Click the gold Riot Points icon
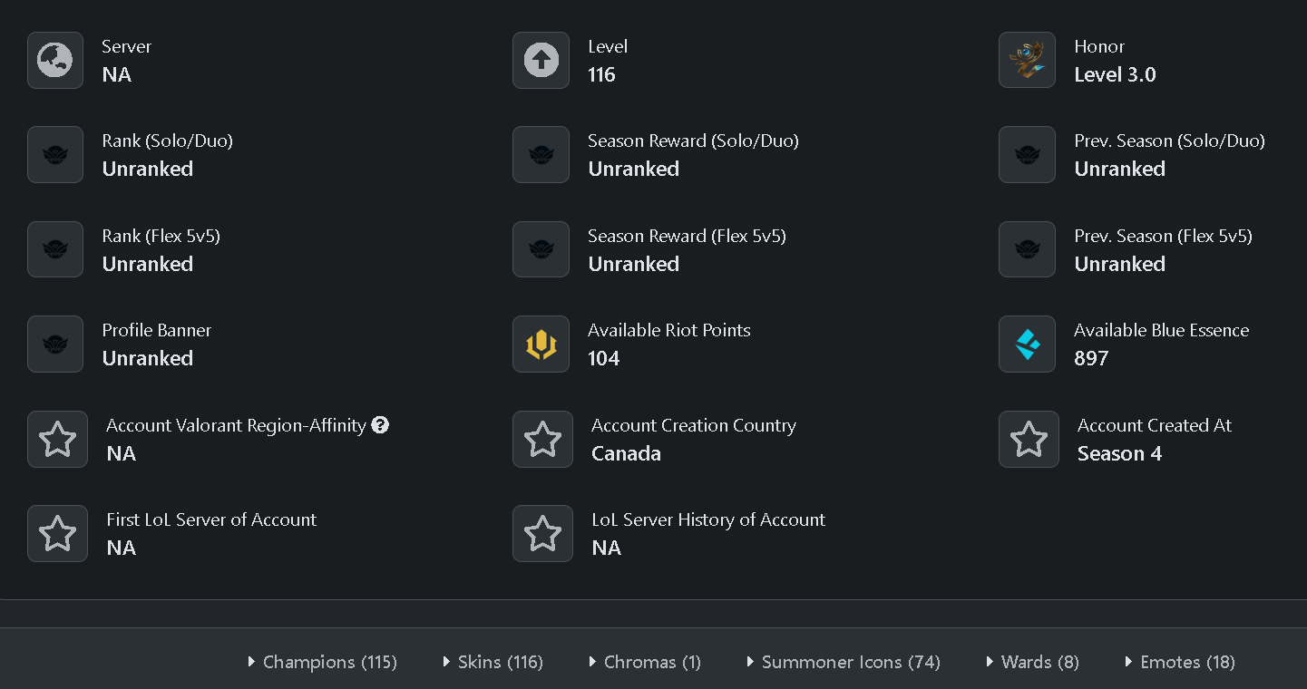 coord(541,344)
